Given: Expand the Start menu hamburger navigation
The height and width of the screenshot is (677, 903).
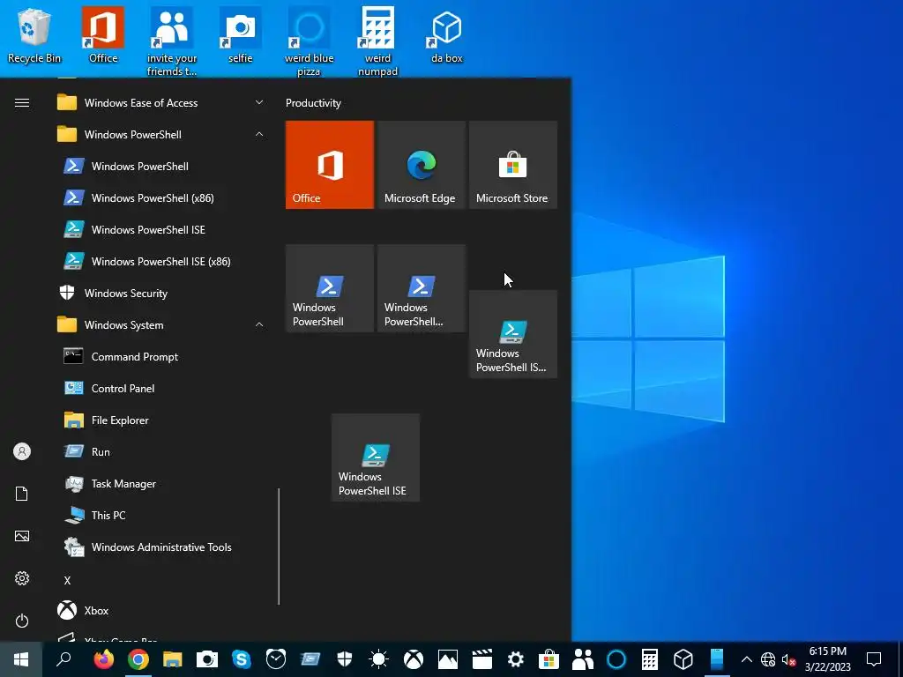Looking at the screenshot, I should [x=22, y=103].
